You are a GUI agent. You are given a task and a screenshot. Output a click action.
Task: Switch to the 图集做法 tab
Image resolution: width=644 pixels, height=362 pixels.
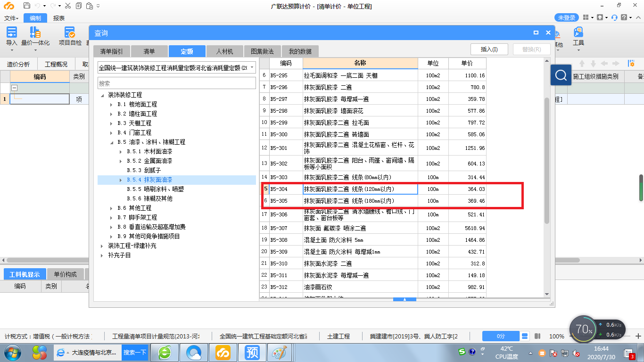(262, 51)
